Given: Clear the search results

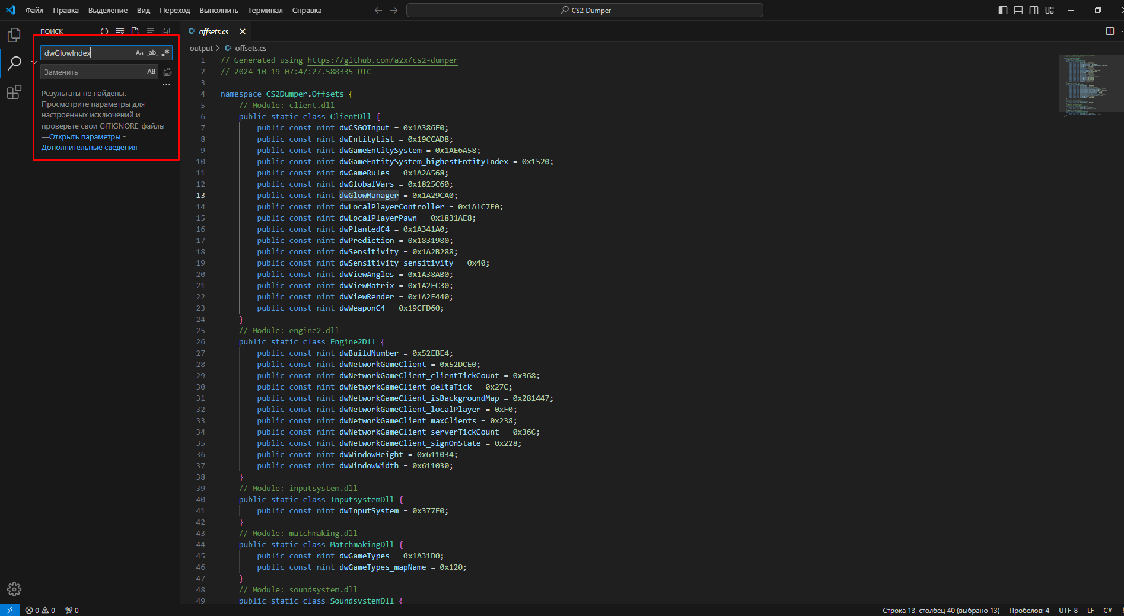Looking at the screenshot, I should point(120,31).
